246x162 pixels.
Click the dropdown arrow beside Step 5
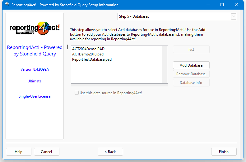(234, 16)
